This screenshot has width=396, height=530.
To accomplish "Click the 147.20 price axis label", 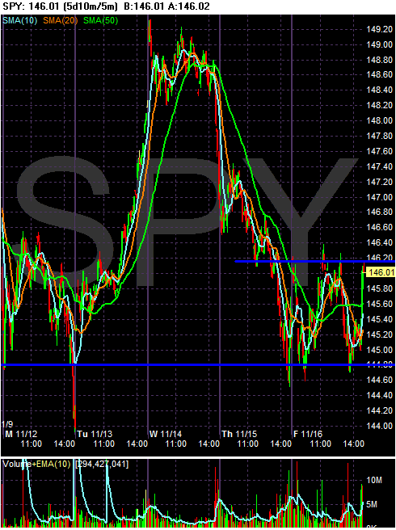I will (379, 183).
